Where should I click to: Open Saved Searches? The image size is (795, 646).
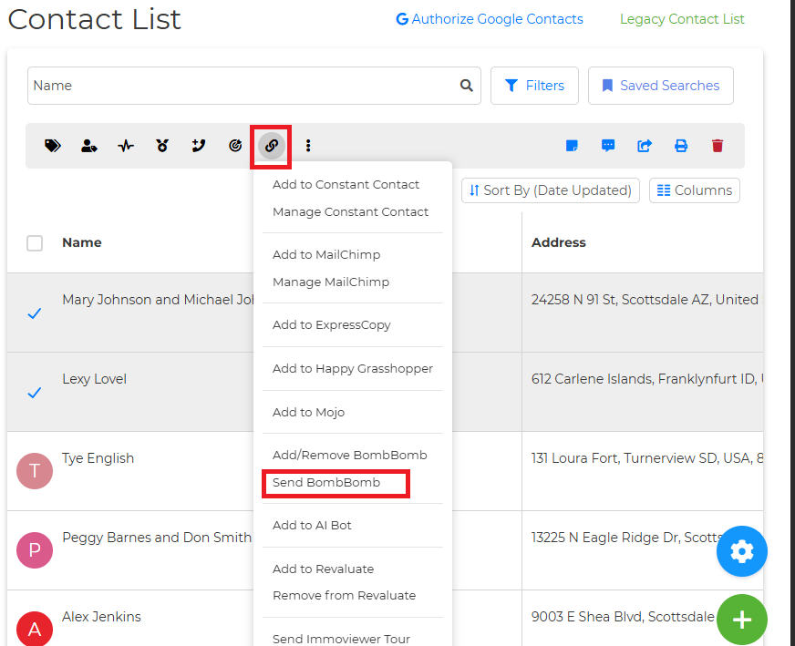coord(661,86)
